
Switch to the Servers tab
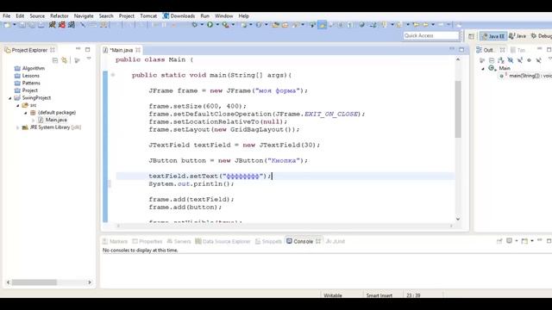click(179, 241)
